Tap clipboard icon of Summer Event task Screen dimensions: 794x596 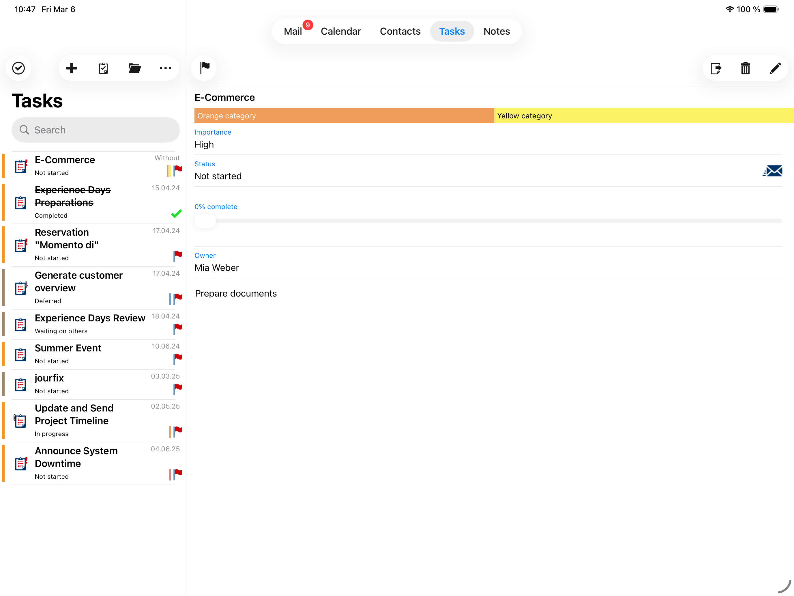tap(21, 355)
